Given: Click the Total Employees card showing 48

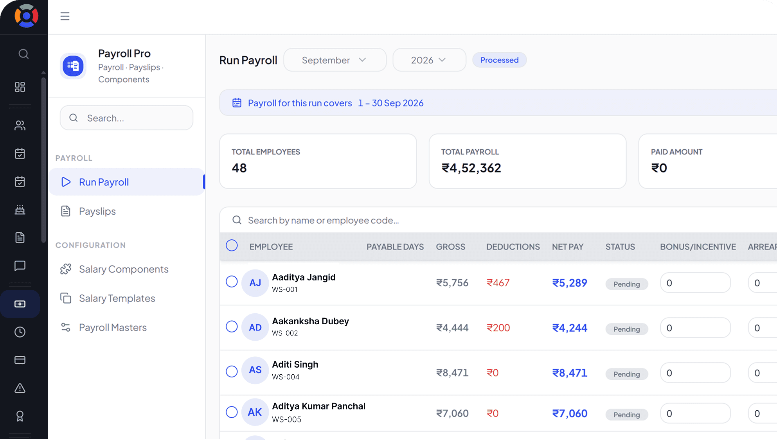Looking at the screenshot, I should coord(318,161).
